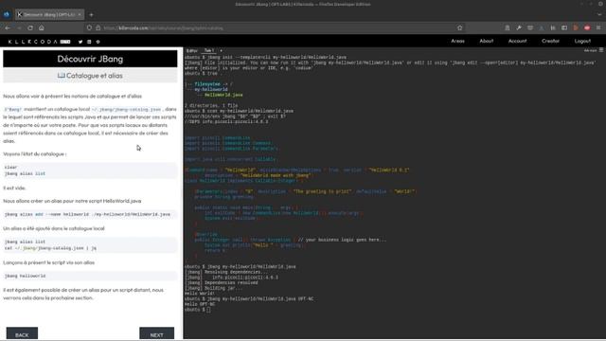Bookmark this page with the star icon
Viewport: 606px width, 341px height.
(x=459, y=27)
